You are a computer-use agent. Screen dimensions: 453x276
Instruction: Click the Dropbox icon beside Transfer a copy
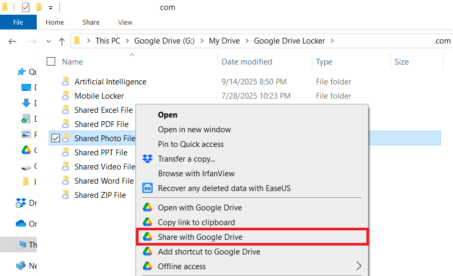coord(148,159)
